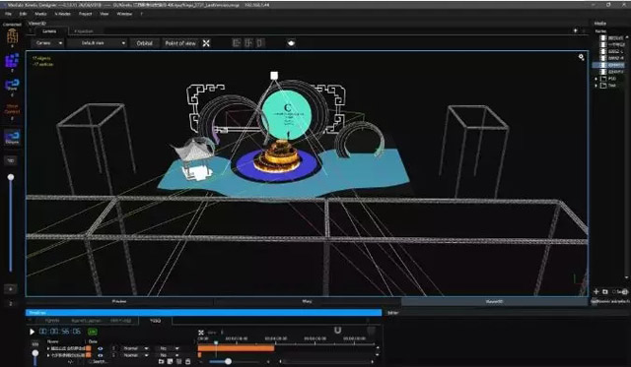Image resolution: width=631 pixels, height=367 pixels.
Task: Toggle the green button beside the timecode
Action: (93, 332)
